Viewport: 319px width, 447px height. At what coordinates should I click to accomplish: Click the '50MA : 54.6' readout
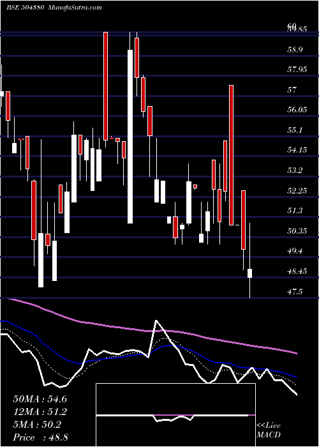tap(40, 399)
